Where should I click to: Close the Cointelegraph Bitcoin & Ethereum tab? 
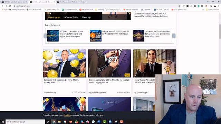(54, 2)
